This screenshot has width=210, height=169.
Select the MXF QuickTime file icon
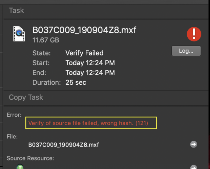pos(19,34)
